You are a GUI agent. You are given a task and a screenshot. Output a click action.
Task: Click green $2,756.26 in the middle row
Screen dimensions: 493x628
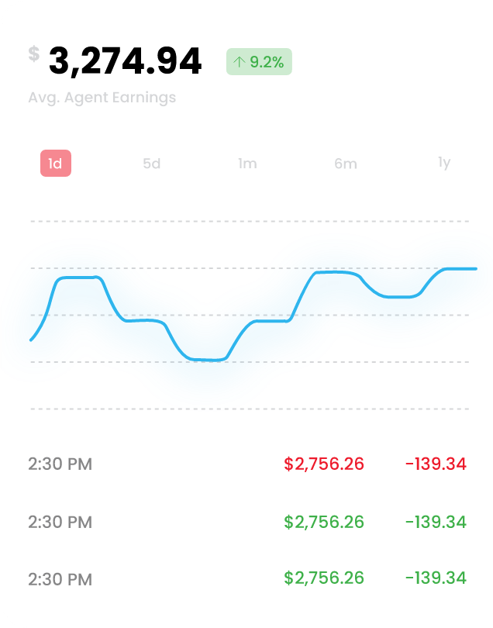[324, 523]
